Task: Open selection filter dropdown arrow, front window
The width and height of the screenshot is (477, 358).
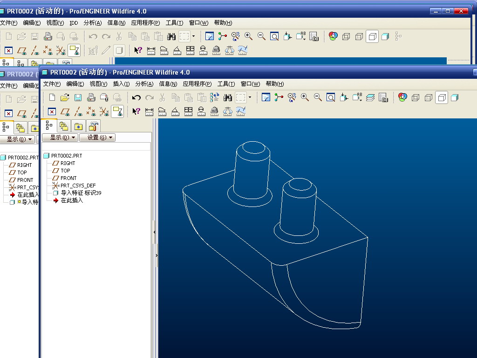Action: coord(250,97)
